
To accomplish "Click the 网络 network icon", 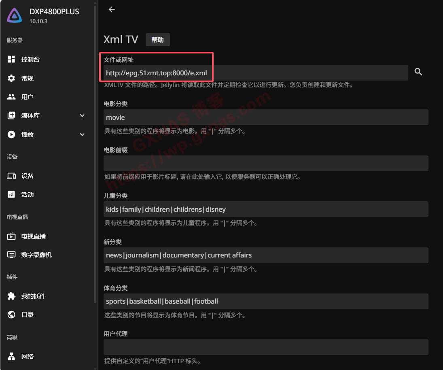I will 12,357.
